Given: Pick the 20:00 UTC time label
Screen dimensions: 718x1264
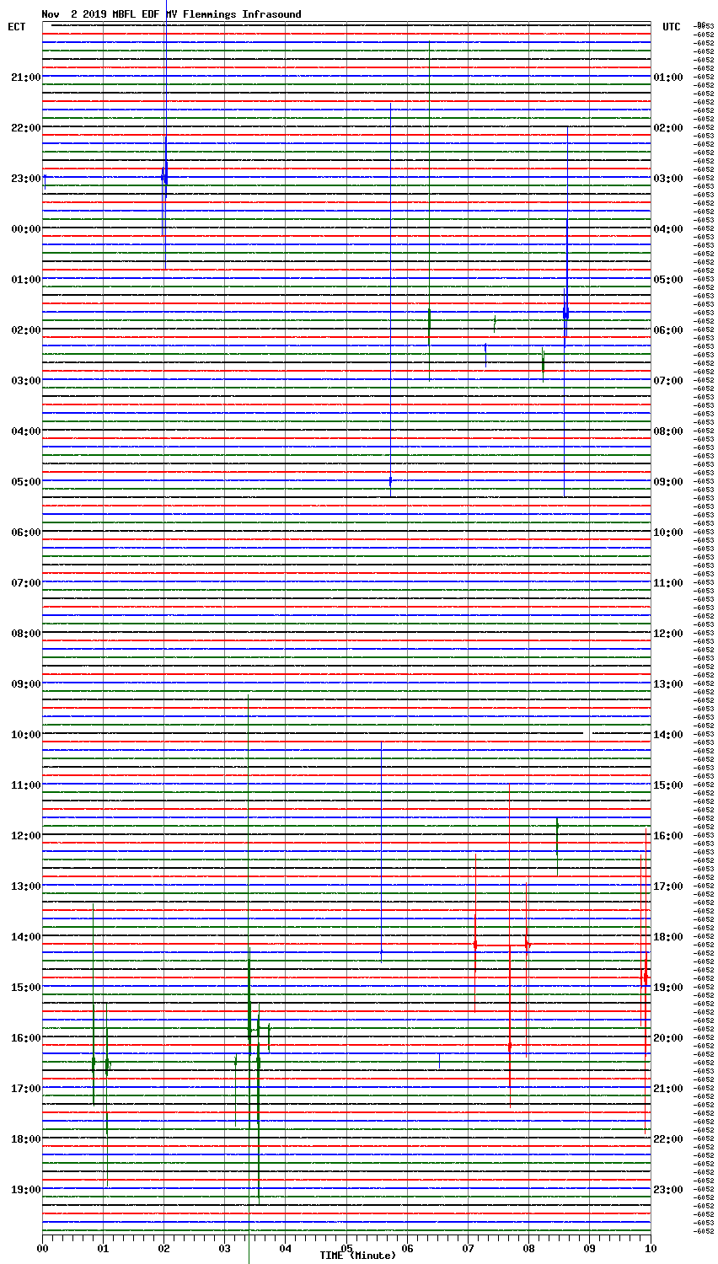Looking at the screenshot, I should tap(668, 1038).
